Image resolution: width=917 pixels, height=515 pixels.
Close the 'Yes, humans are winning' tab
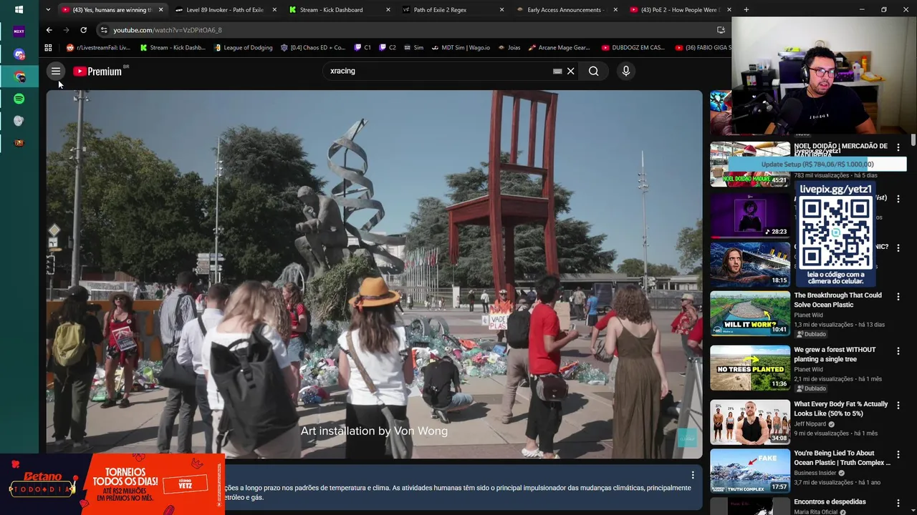pyautogui.click(x=160, y=10)
